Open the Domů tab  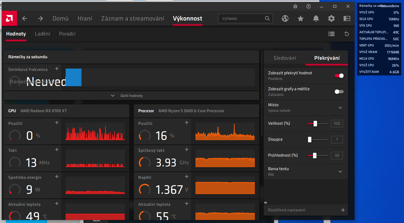pyautogui.click(x=60, y=18)
